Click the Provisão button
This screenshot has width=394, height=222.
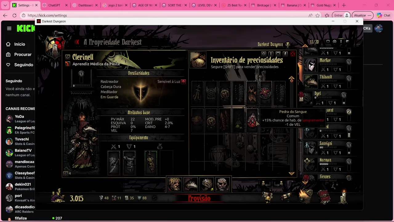[x=199, y=198]
